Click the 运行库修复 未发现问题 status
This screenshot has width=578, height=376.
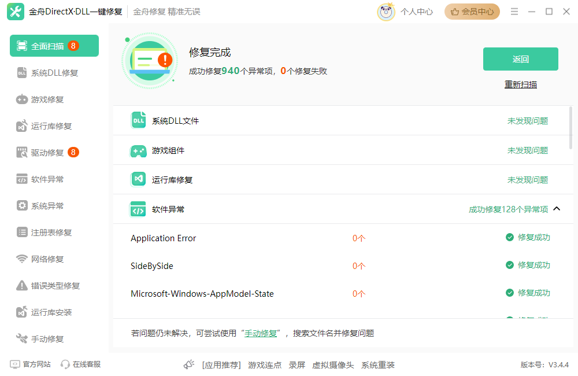click(528, 180)
